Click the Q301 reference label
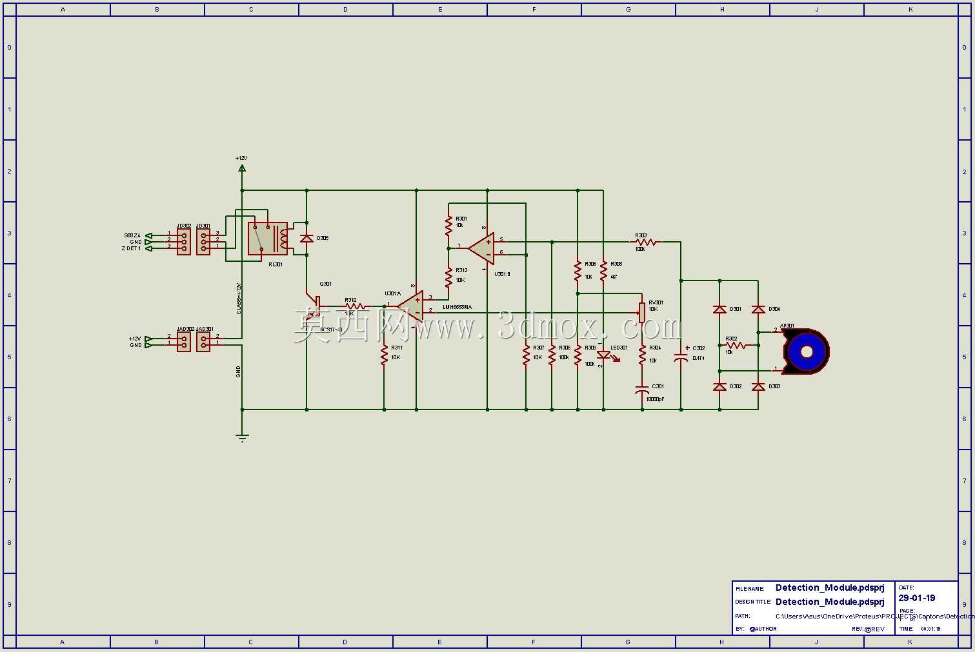This screenshot has height=652, width=975. pos(326,284)
